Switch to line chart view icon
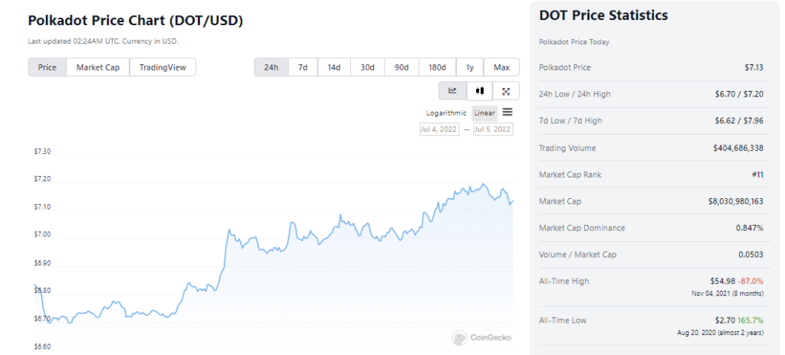This screenshot has width=785, height=355. click(x=452, y=91)
